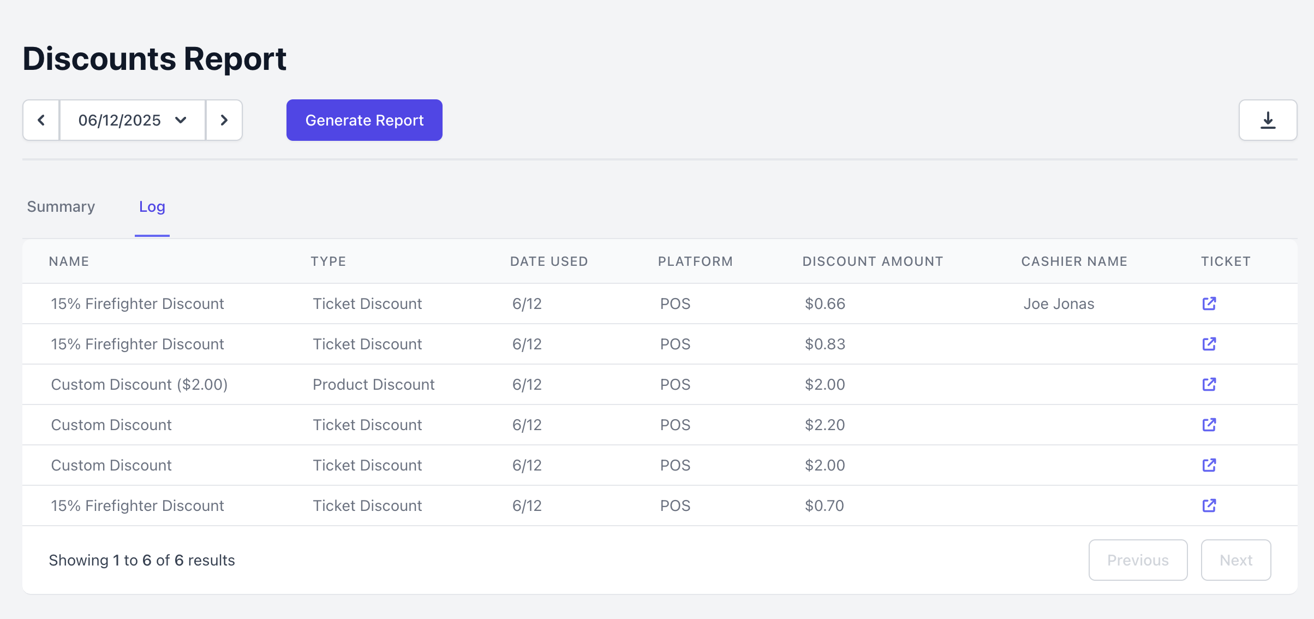
Task: Open ticket for Custom Discount ($2.00) product row
Action: pyautogui.click(x=1209, y=384)
